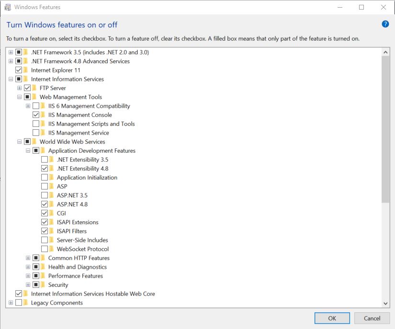
Task: Click the folder icon next to FTP Server
Action: point(34,88)
